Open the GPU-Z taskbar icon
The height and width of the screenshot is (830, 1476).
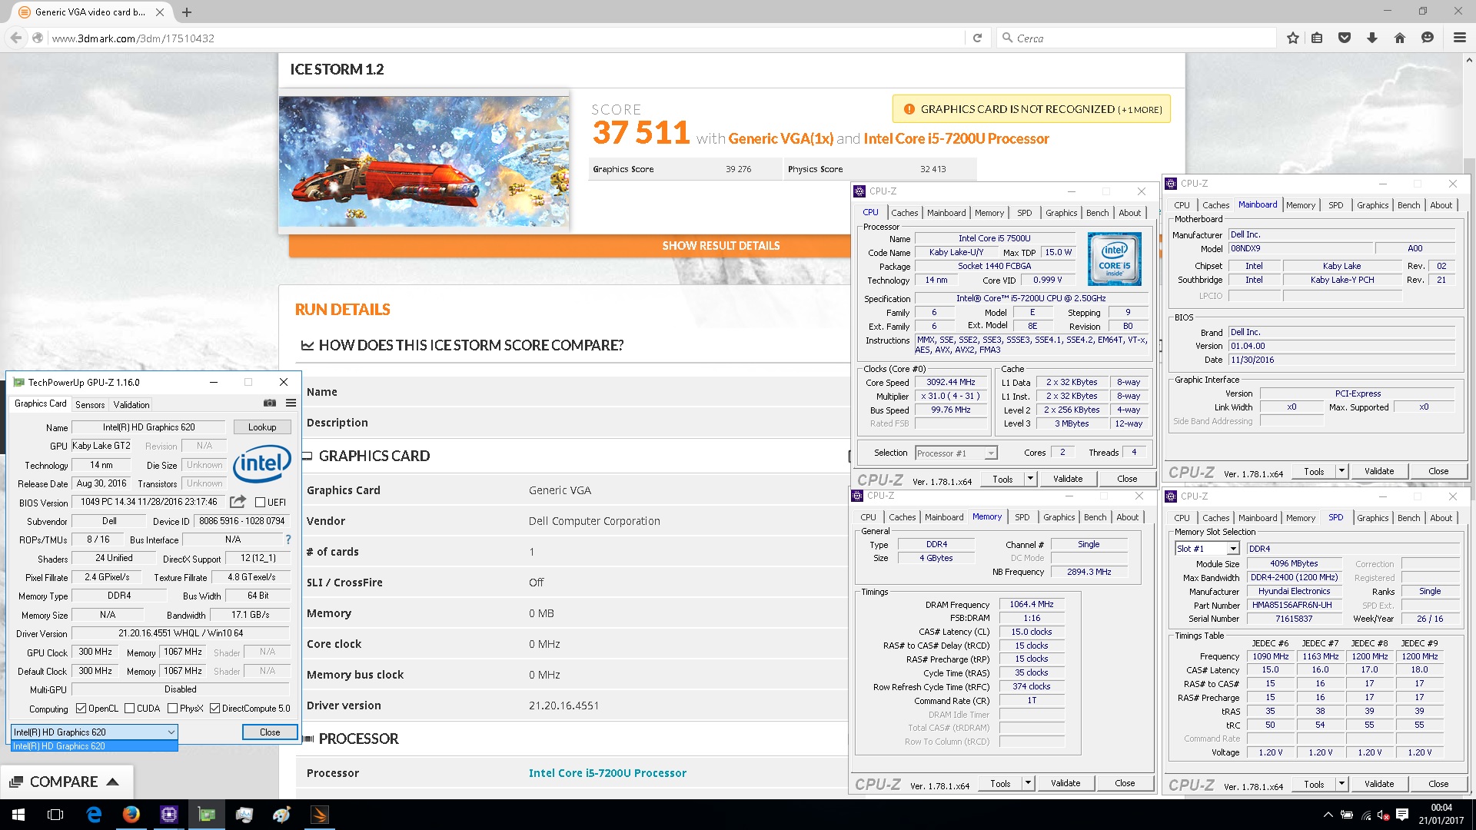207,815
